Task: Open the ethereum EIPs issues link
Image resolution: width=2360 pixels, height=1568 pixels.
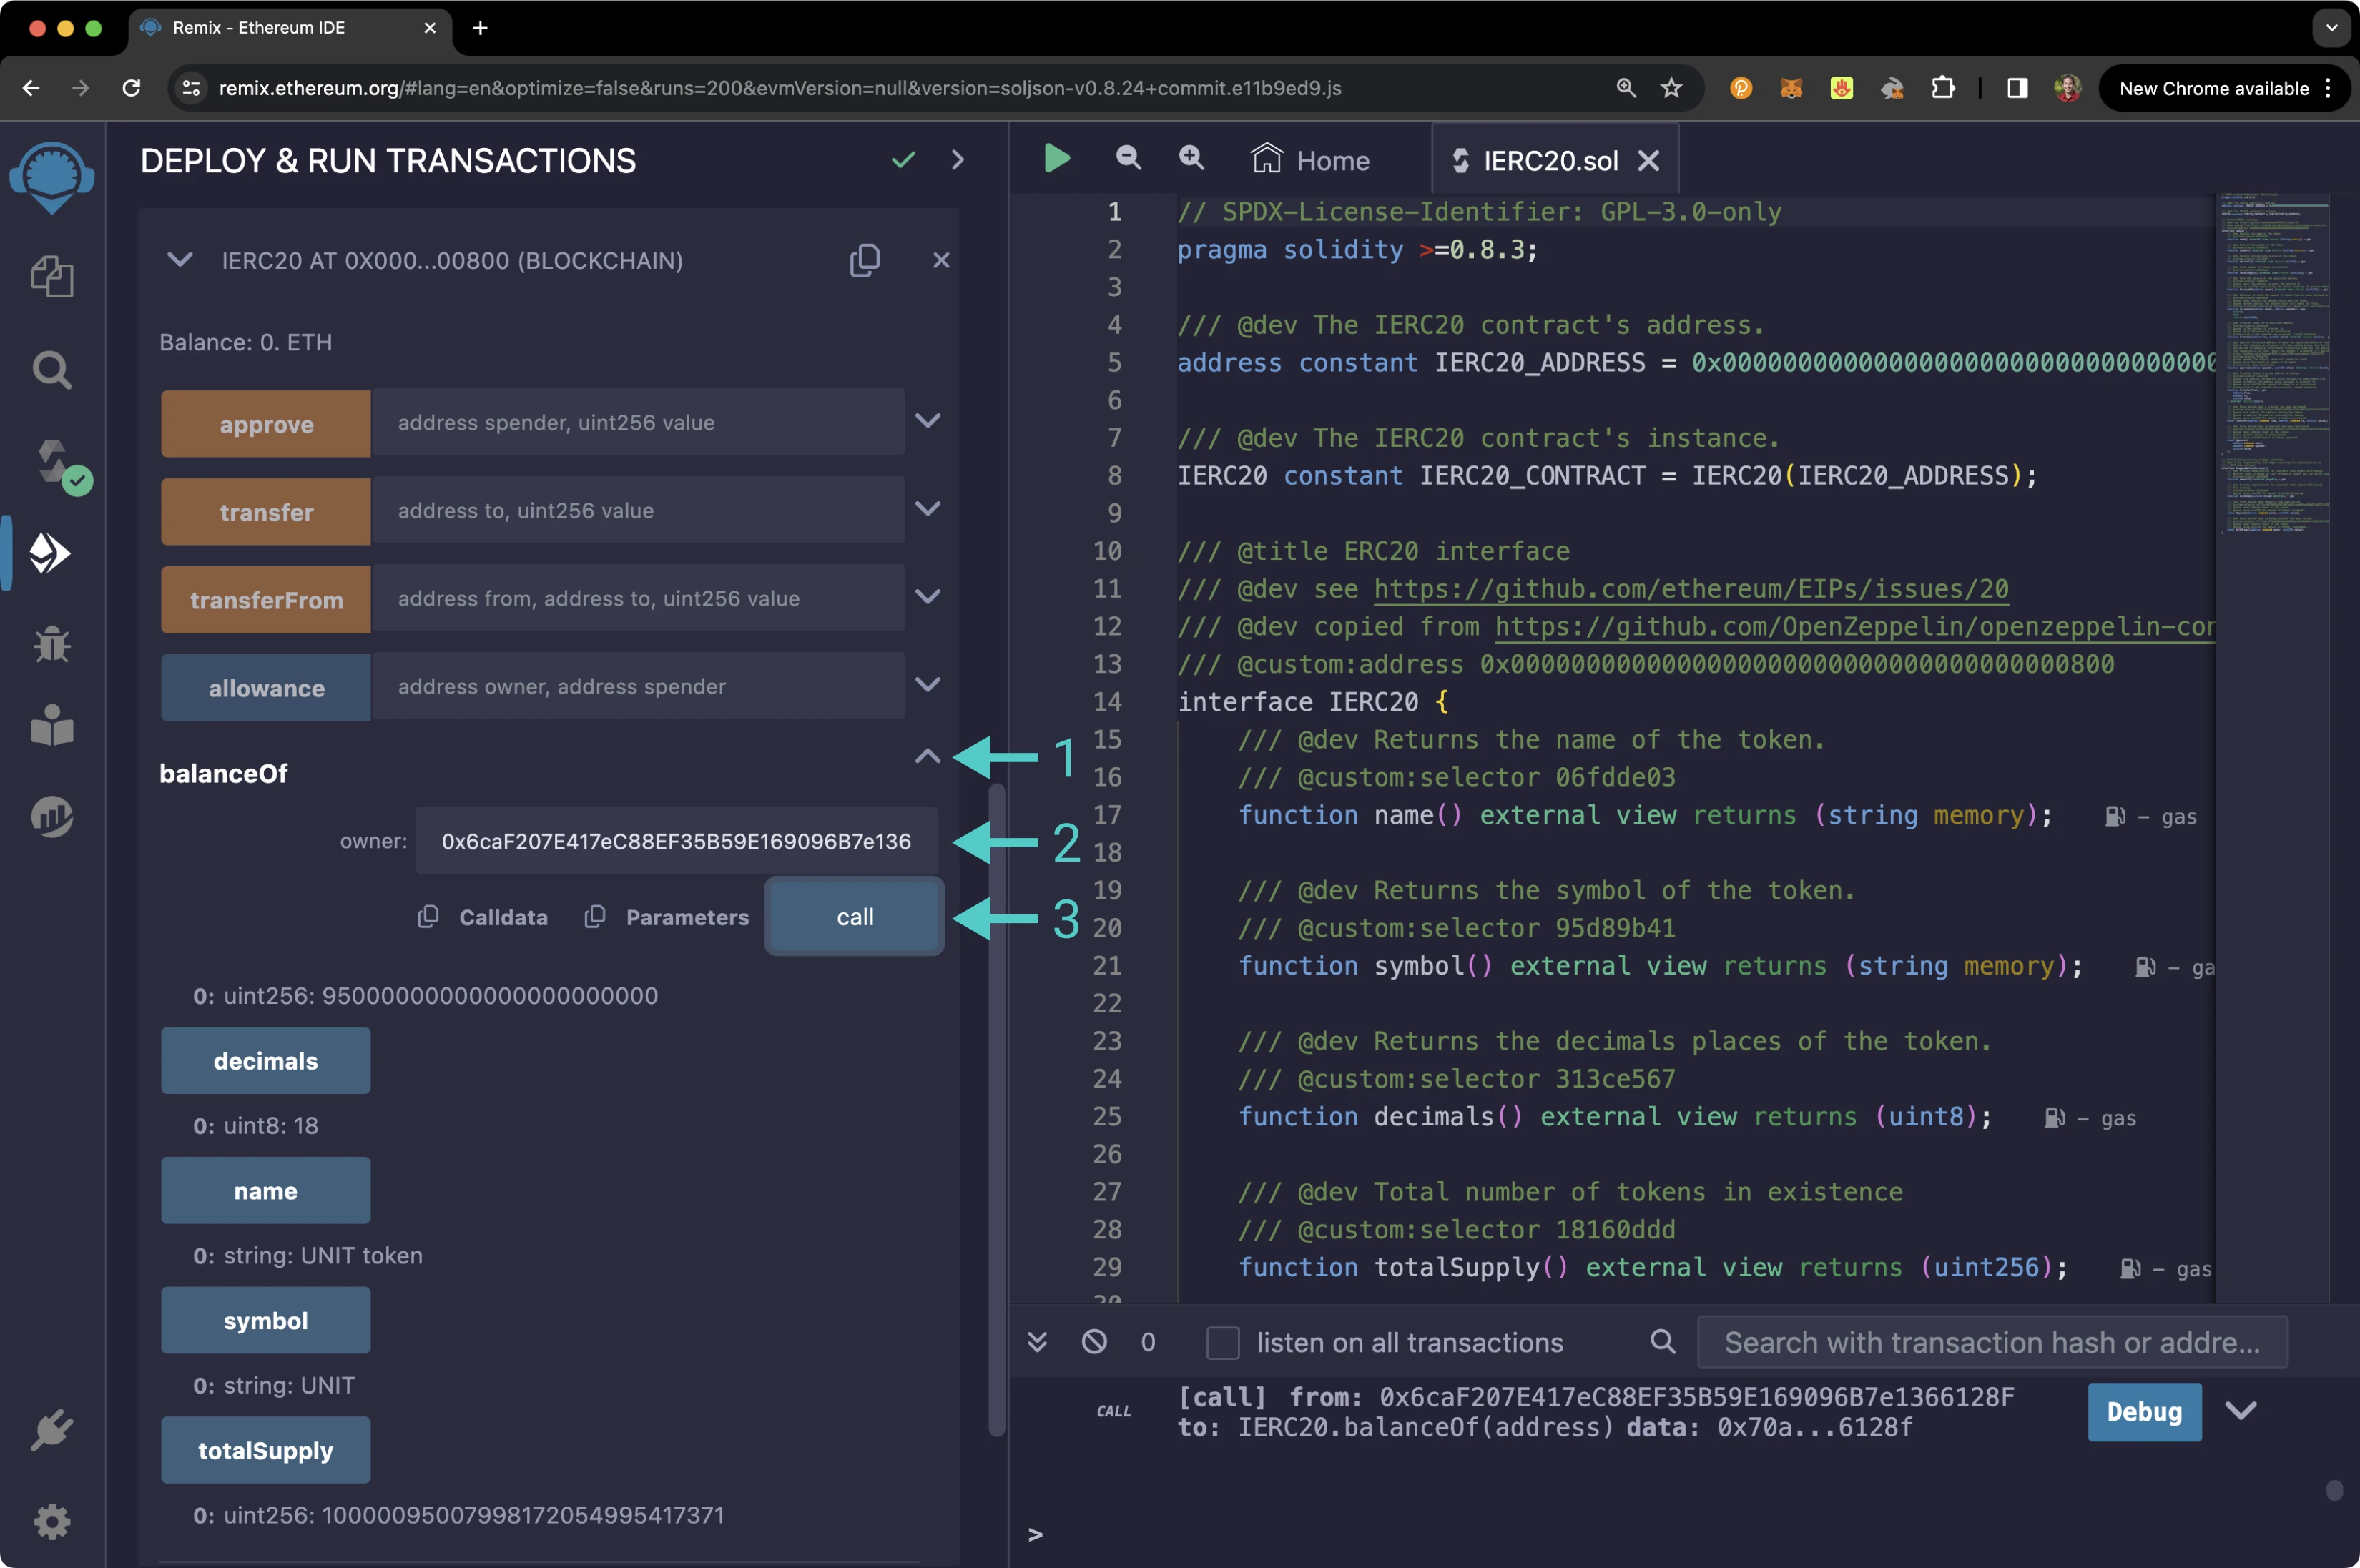Action: pyautogui.click(x=1691, y=589)
